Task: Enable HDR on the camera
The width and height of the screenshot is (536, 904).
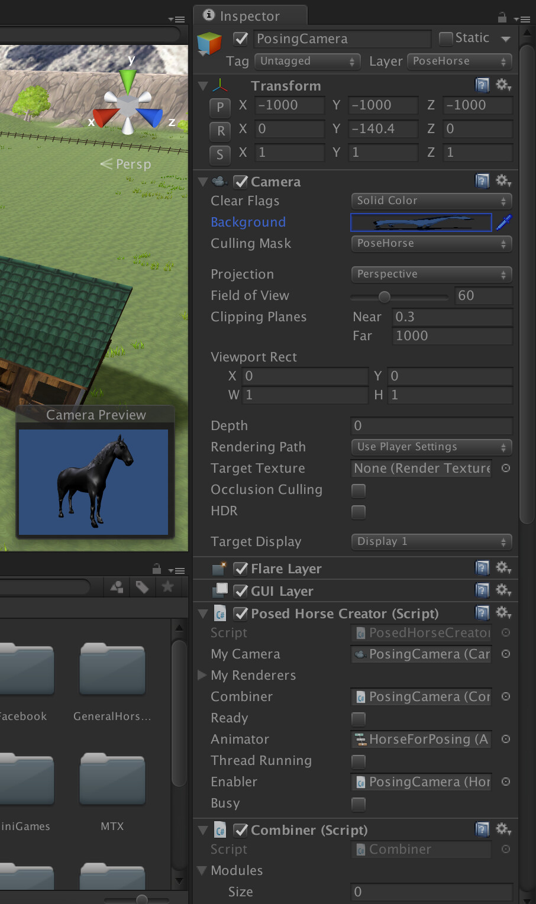Action: [359, 512]
